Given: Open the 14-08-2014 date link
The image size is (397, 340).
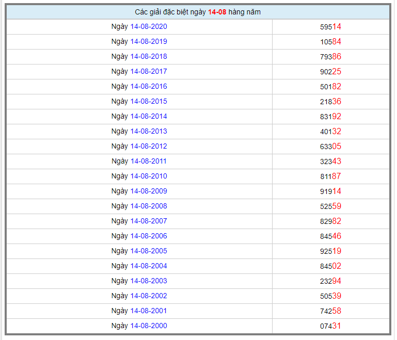Looking at the screenshot, I should [x=149, y=117].
